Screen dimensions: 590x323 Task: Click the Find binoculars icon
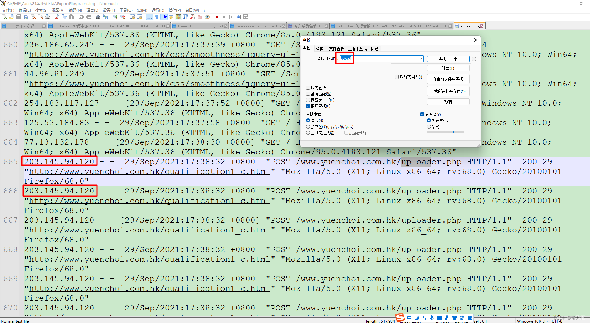[98, 17]
